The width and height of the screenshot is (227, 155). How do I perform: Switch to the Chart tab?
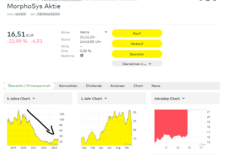[138, 86]
